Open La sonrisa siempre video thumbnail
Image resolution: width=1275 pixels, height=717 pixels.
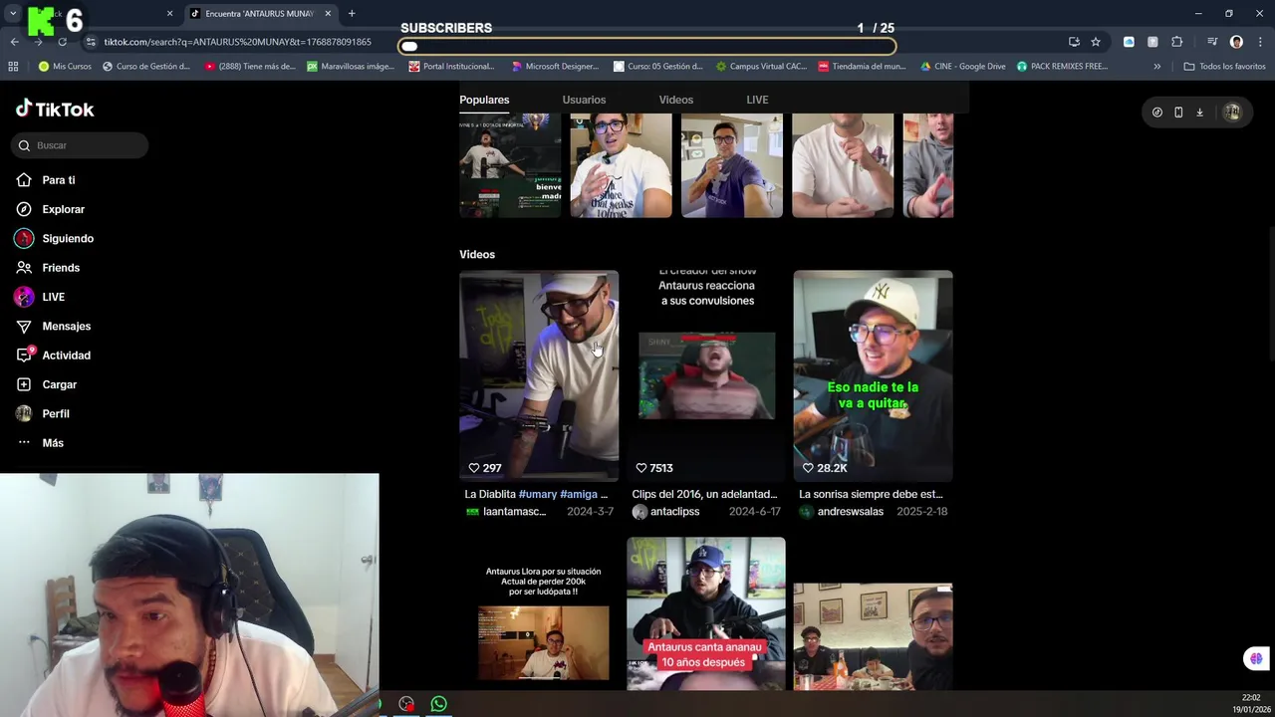[x=873, y=375]
